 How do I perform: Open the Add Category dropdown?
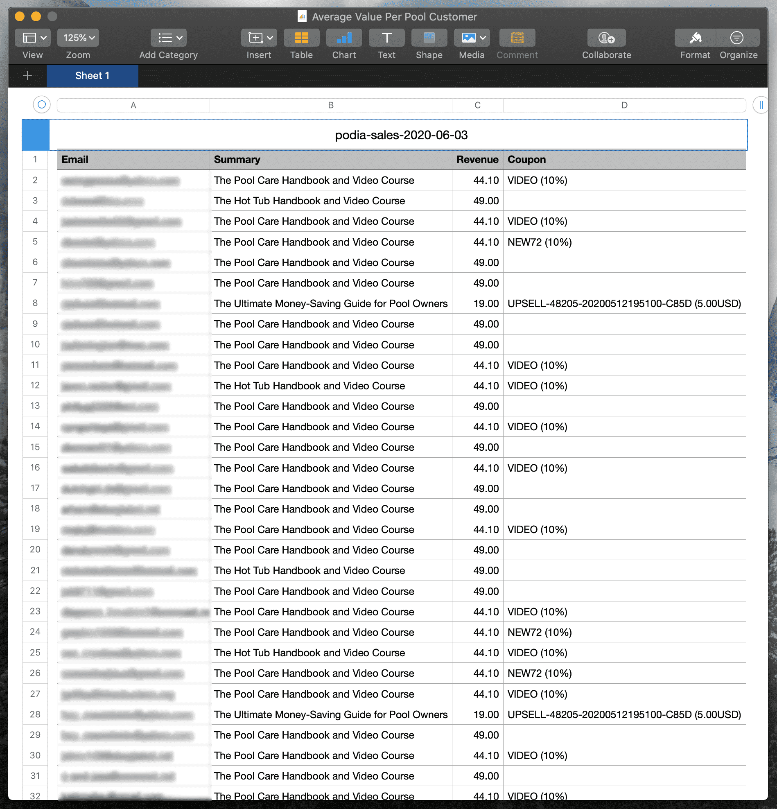coord(168,38)
